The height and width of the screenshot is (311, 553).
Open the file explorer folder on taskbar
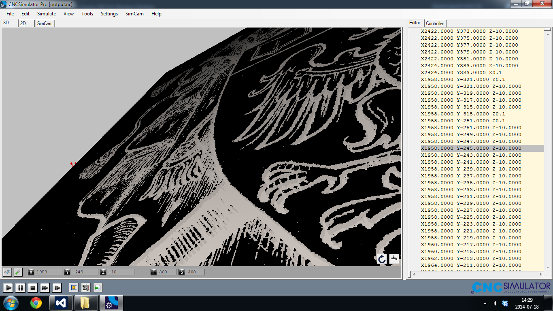(x=85, y=303)
